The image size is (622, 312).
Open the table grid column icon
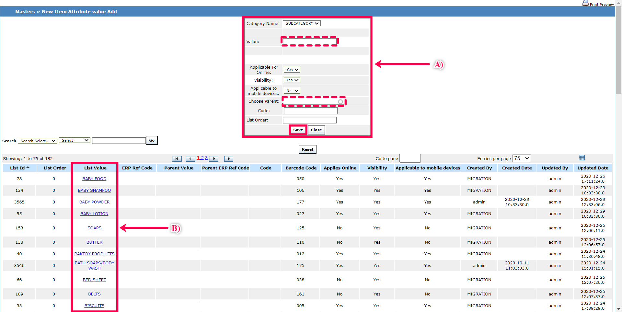(x=582, y=158)
